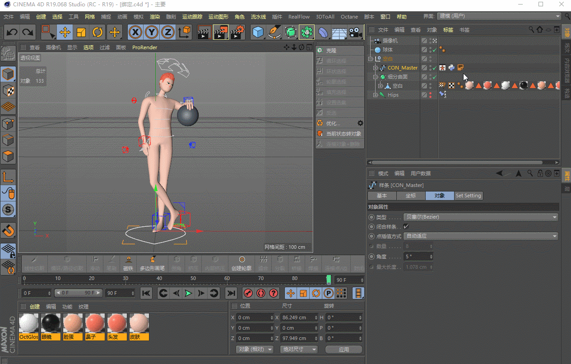Toggle autokeying with the red circular button
Viewport: 571px width, 364px height.
261,293
